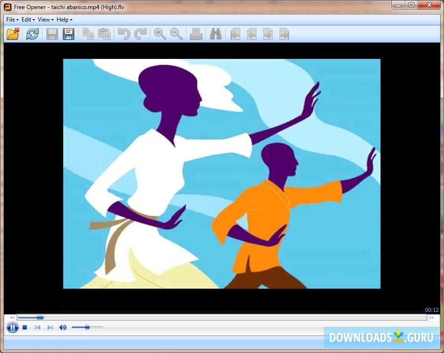Click the volume slider handle
Screen dimensions: 444x353
87,327
